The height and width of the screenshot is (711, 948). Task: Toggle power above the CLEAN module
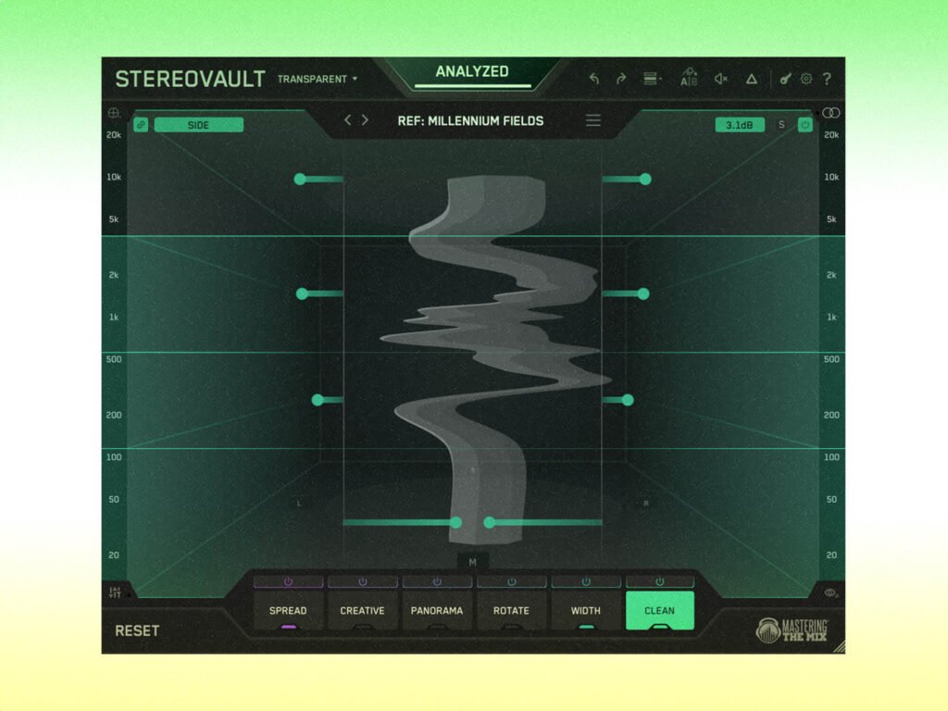[x=660, y=581]
